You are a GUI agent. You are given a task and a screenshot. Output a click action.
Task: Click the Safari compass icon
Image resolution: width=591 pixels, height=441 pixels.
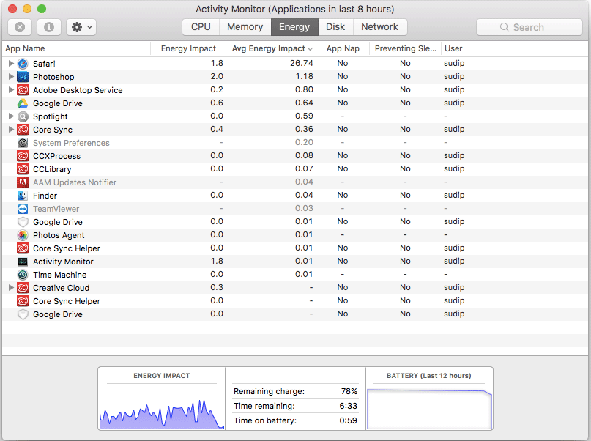coord(23,64)
